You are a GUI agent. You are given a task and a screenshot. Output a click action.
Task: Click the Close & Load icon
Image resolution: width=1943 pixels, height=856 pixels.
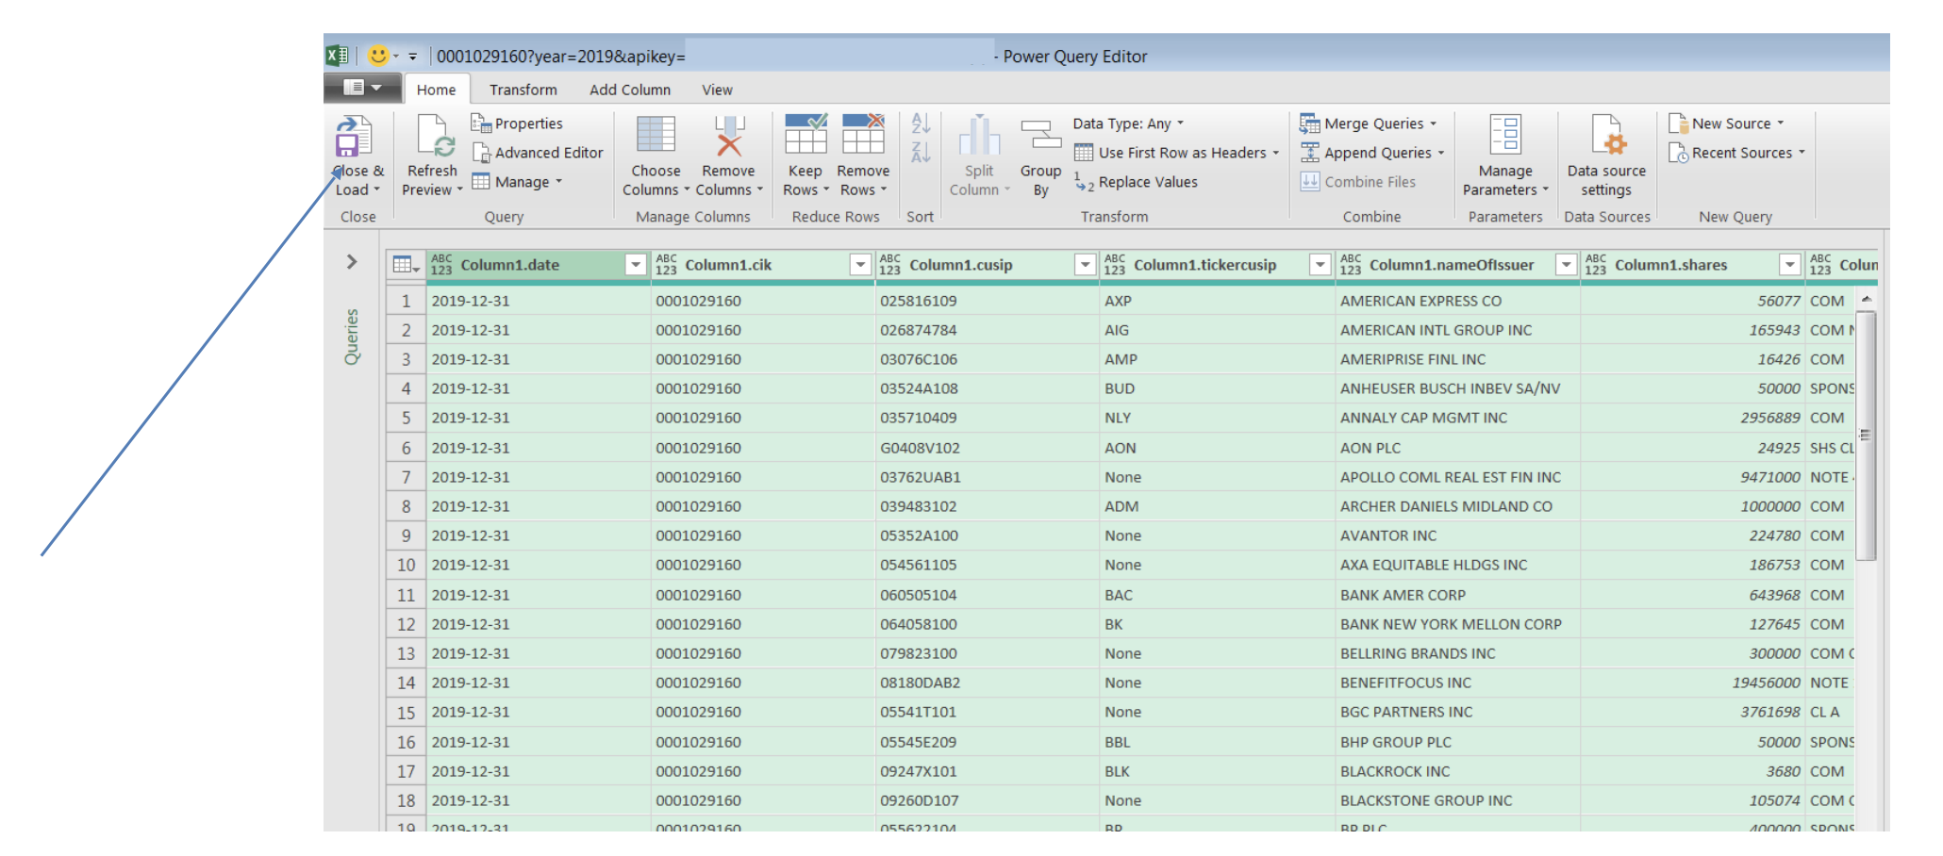tap(354, 137)
